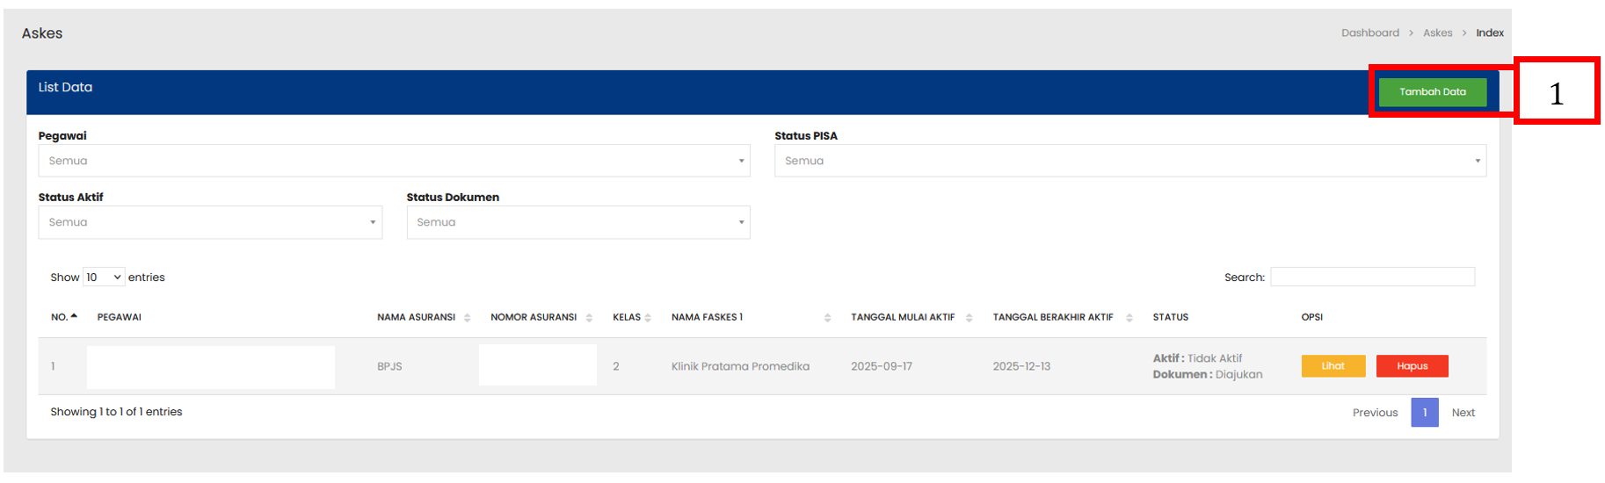
Task: Sort by Nomor Asuransi column arrows
Action: (589, 318)
